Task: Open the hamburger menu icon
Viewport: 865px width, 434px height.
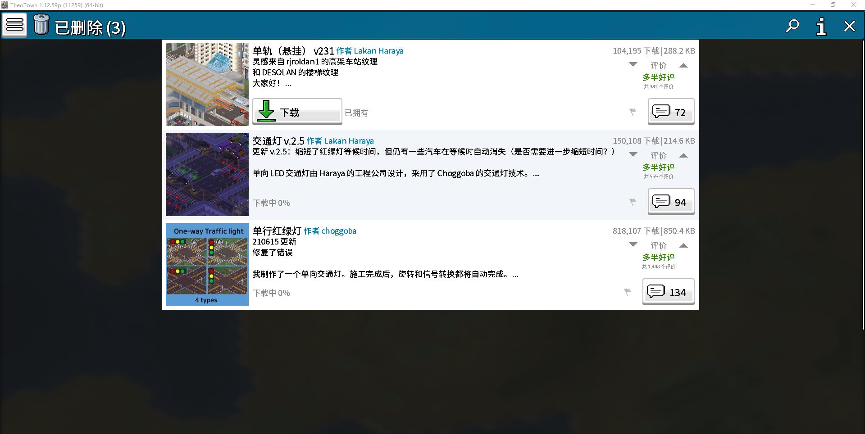Action: point(14,25)
